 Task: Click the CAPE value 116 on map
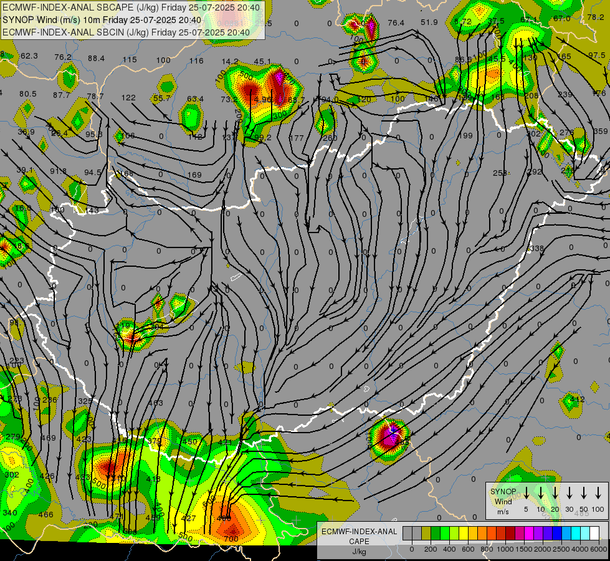(x=196, y=60)
